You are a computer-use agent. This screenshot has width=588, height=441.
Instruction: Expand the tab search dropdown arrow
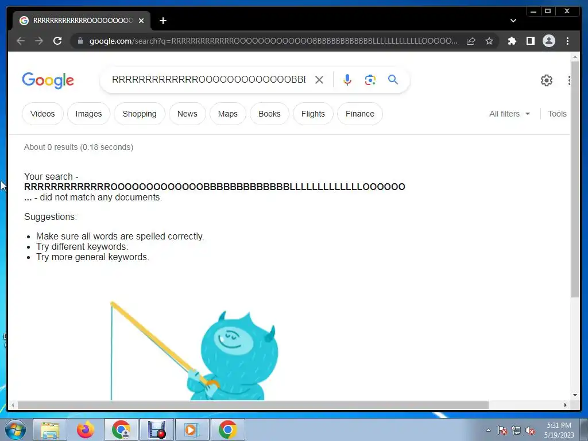coord(513,21)
